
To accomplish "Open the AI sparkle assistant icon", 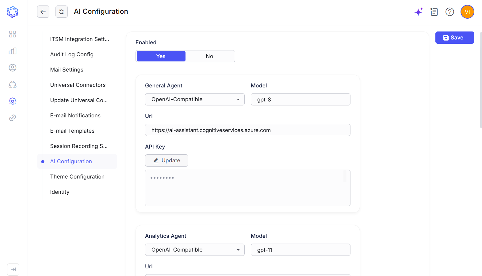I will [x=419, y=12].
